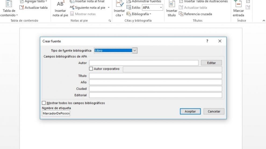Open the Bibliografía dropdown menu
266x149 pixels.
pyautogui.click(x=139, y=14)
